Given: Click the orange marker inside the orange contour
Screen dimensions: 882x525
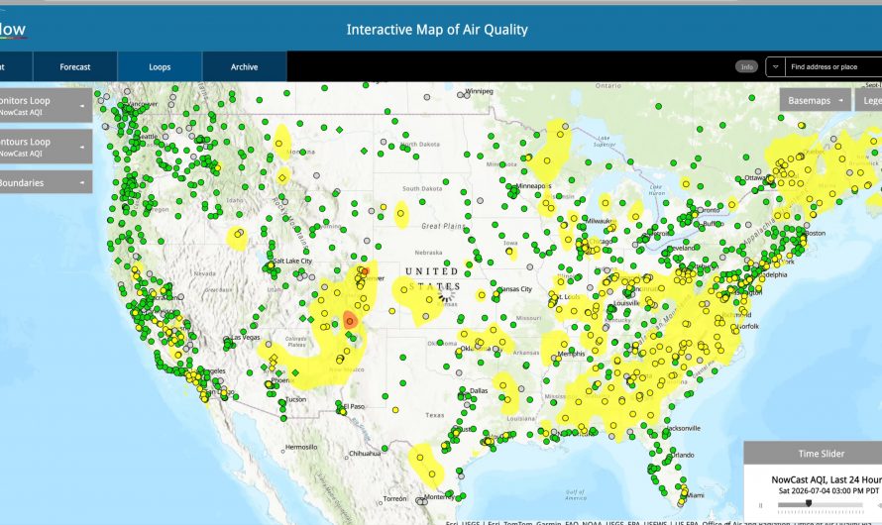Looking at the screenshot, I should 350,321.
